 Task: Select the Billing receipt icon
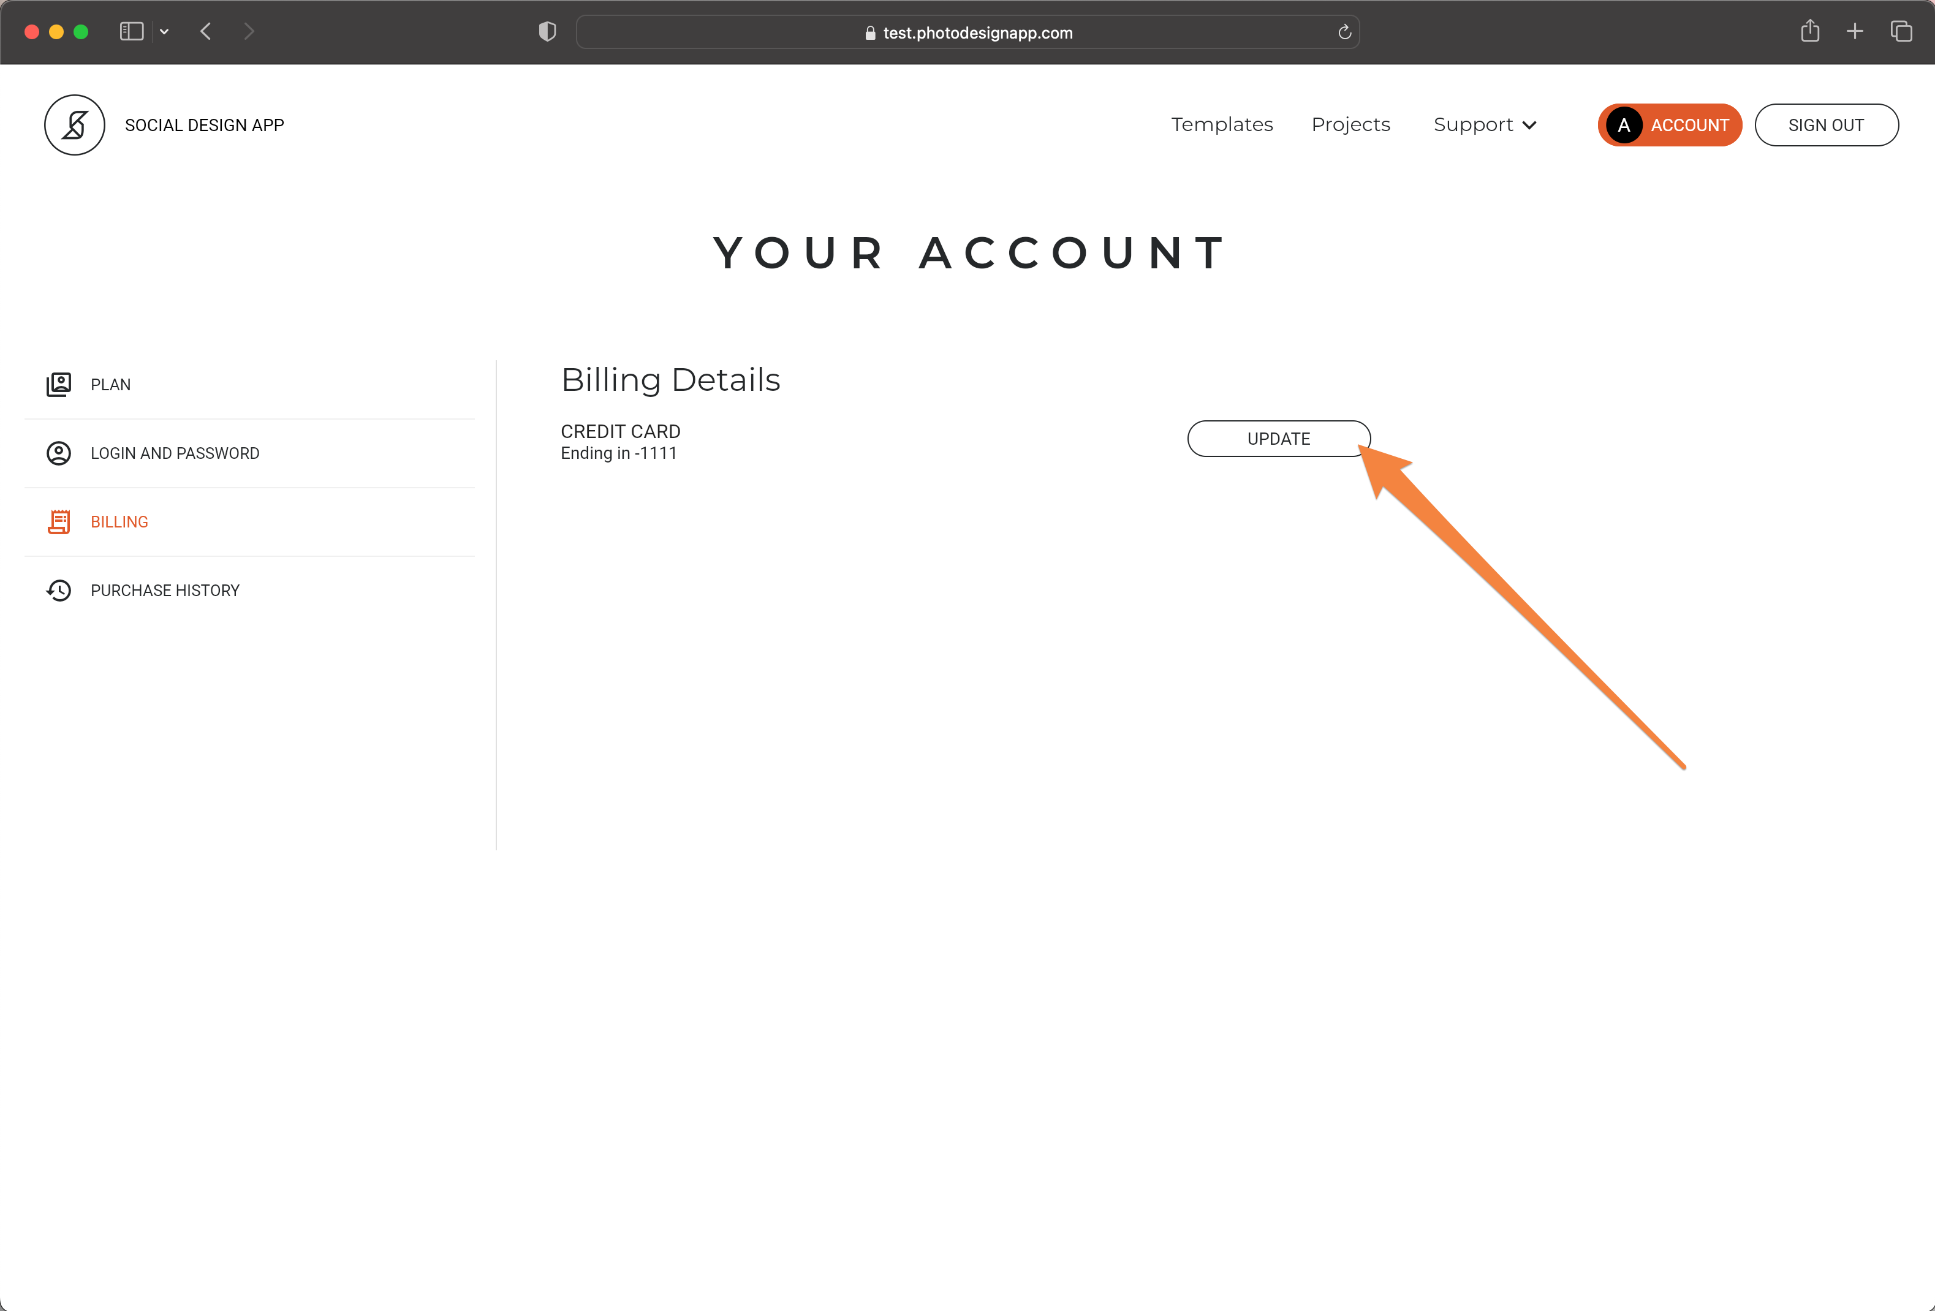(58, 522)
